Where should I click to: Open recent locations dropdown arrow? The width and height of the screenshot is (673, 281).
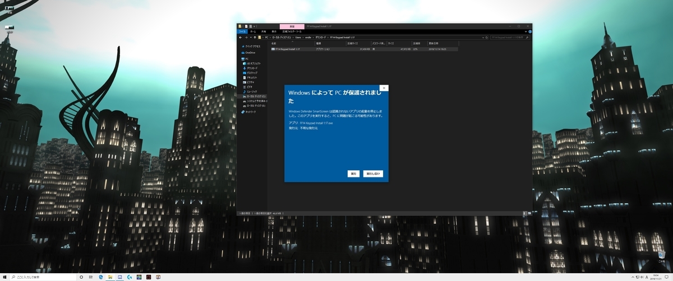(x=251, y=38)
